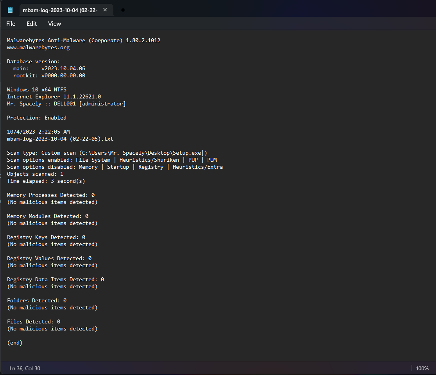
Task: Click the 100% zoom level in status bar
Action: 422,368
